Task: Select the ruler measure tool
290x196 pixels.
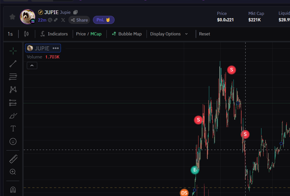Action: pos(13,159)
